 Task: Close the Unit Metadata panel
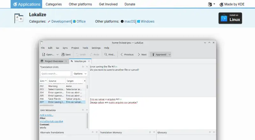[87, 110]
